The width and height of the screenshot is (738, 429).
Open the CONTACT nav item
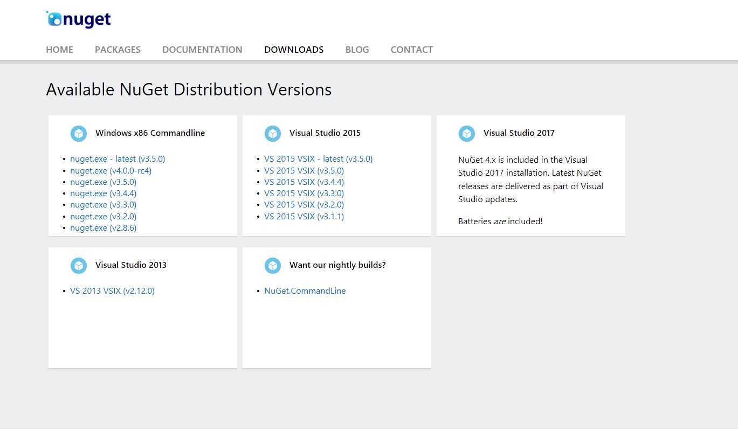[x=412, y=50]
